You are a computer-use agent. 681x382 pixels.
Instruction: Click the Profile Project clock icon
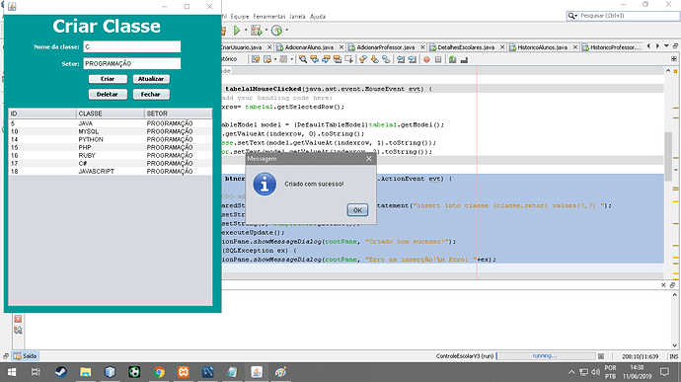click(276, 30)
